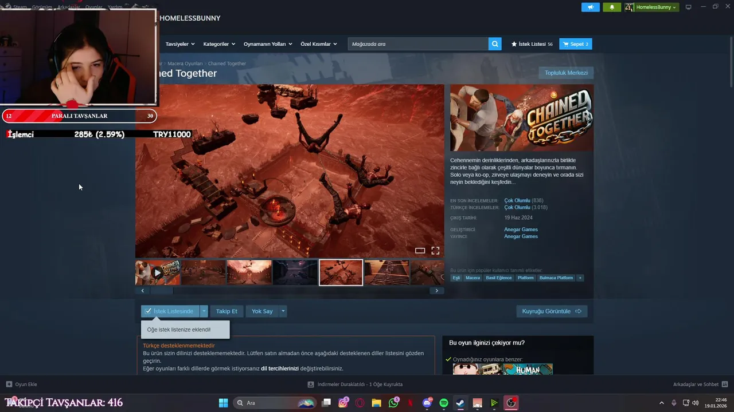This screenshot has width=734, height=412.
Task: Open Discord from the taskbar
Action: pos(427,403)
